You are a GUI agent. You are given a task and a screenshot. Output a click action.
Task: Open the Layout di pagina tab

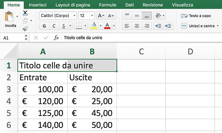pos(73,5)
